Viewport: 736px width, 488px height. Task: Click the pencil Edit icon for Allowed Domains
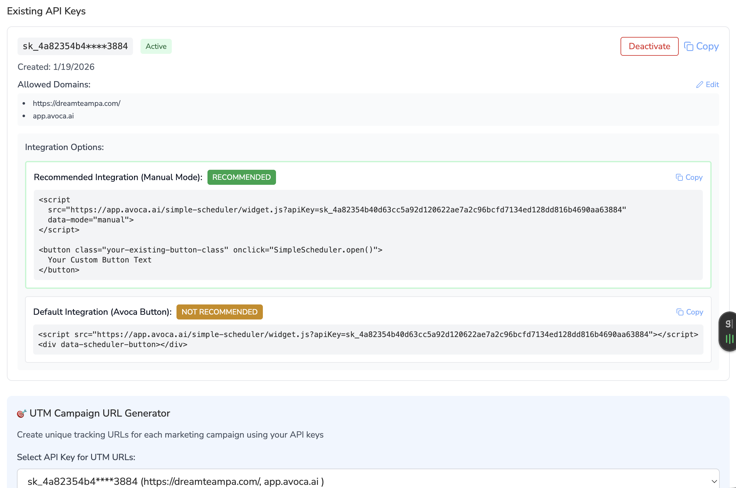click(x=699, y=85)
